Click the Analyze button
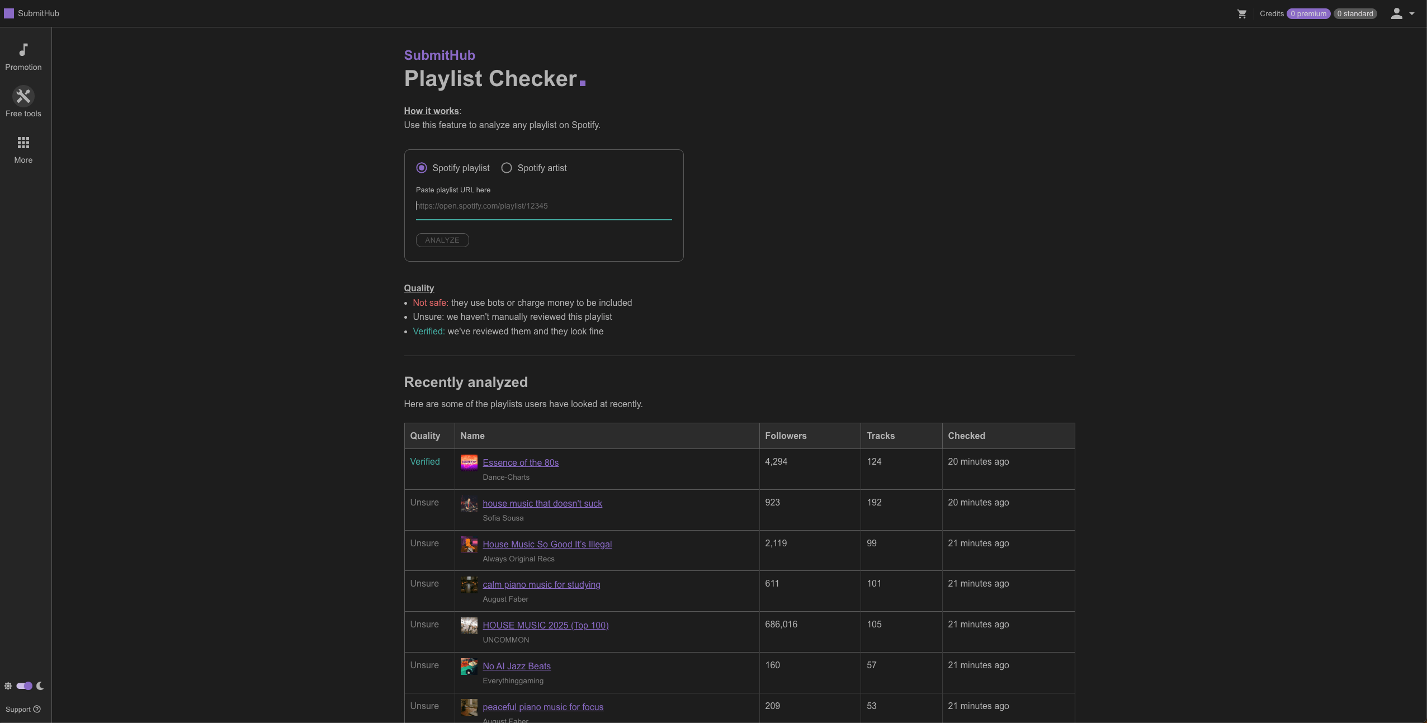Image resolution: width=1427 pixels, height=723 pixels. tap(442, 240)
